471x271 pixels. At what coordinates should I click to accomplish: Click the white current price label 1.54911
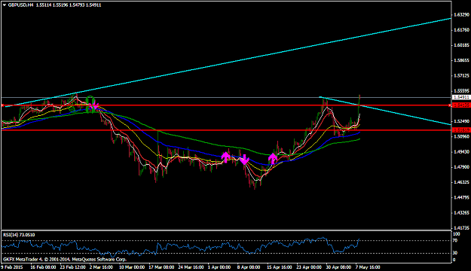coord(461,97)
